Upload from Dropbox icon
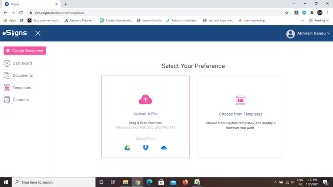Viewport: 333px width, 187px height. click(146, 147)
